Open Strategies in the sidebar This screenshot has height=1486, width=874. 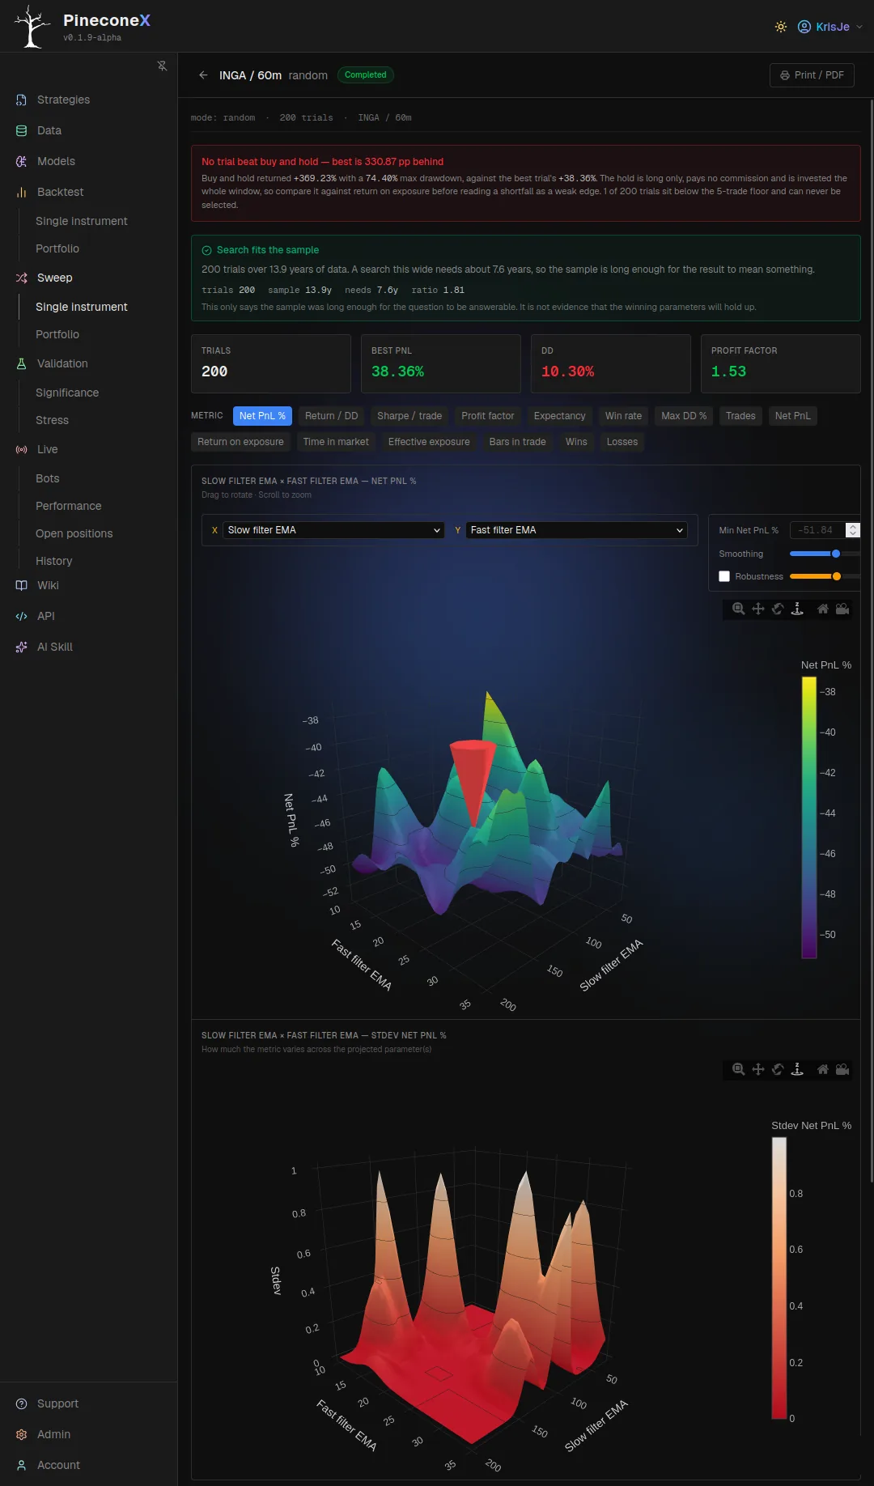[x=63, y=100]
